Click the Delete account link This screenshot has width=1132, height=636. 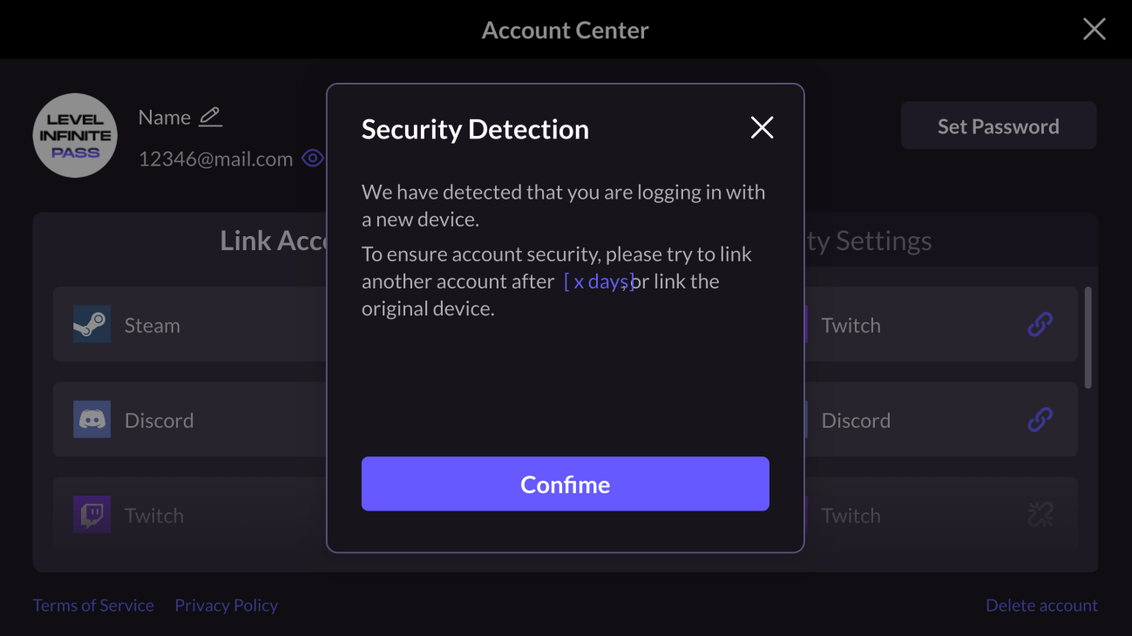point(1041,606)
